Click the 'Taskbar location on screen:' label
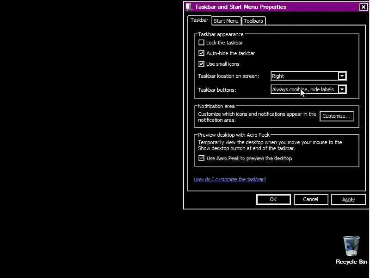Screen dimensions: 370x278 coord(228,76)
